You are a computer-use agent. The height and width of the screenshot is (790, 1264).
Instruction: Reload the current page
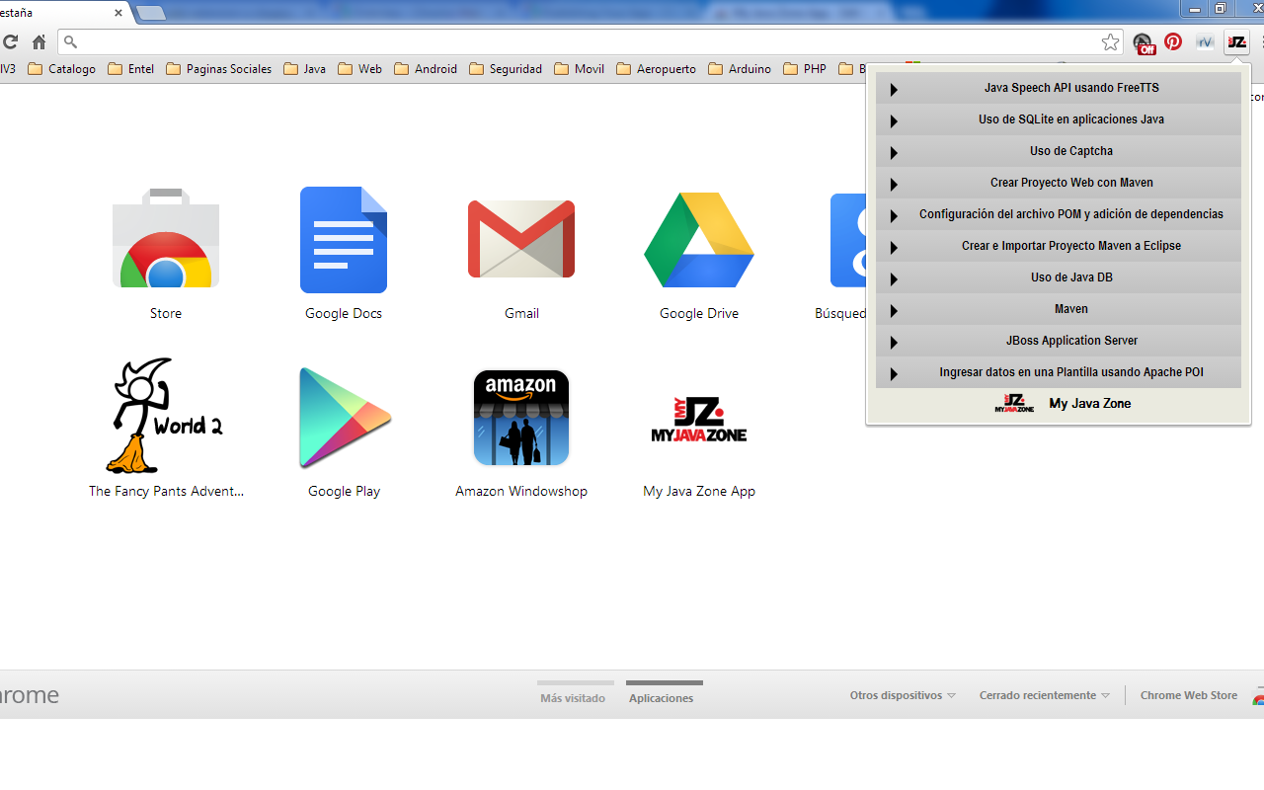pyautogui.click(x=10, y=41)
